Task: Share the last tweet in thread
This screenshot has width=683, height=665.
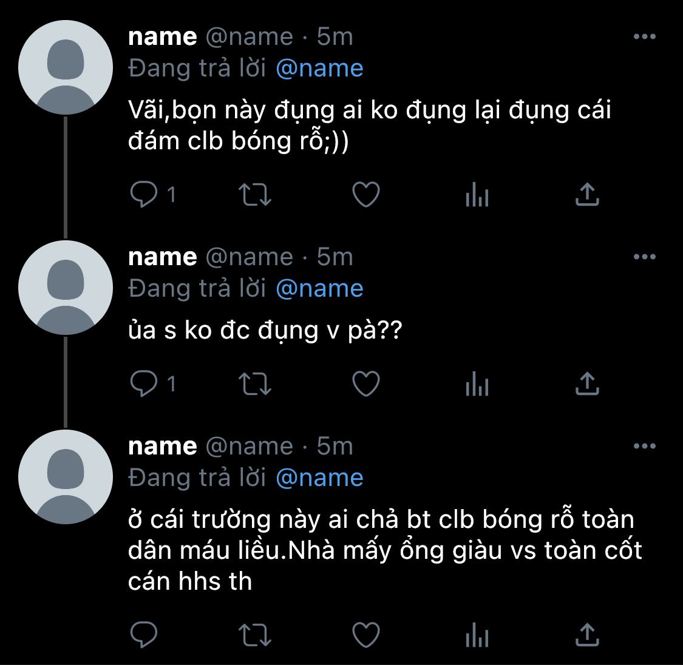Action: [x=587, y=635]
